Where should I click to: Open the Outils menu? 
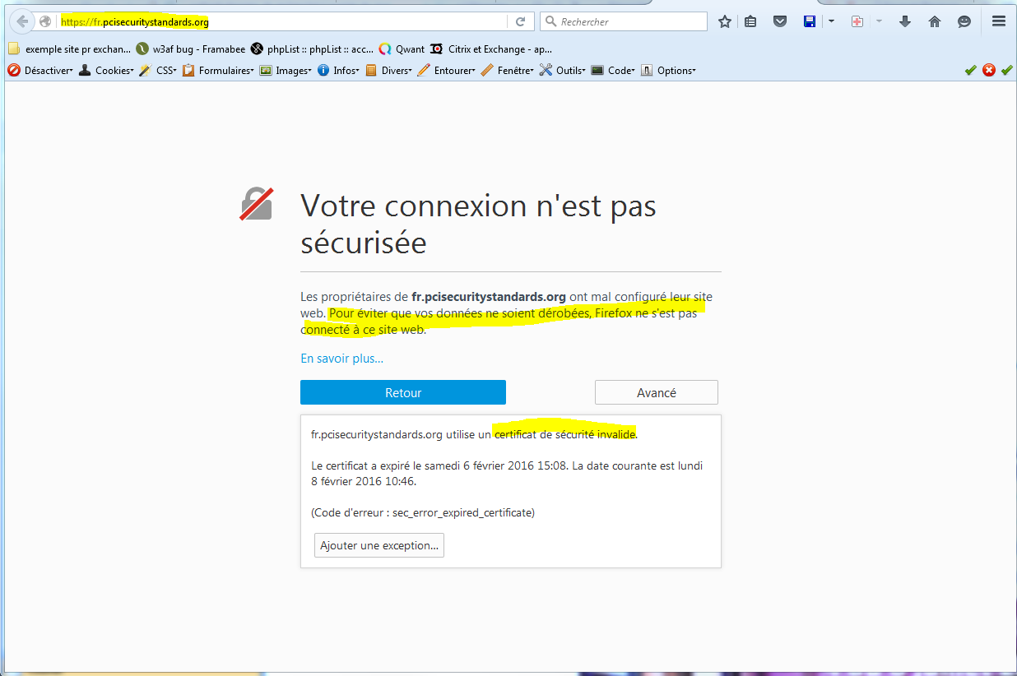[563, 71]
